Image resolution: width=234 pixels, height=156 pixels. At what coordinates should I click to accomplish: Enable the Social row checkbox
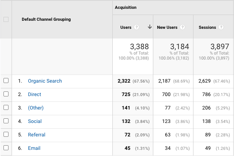pyautogui.click(x=6, y=121)
